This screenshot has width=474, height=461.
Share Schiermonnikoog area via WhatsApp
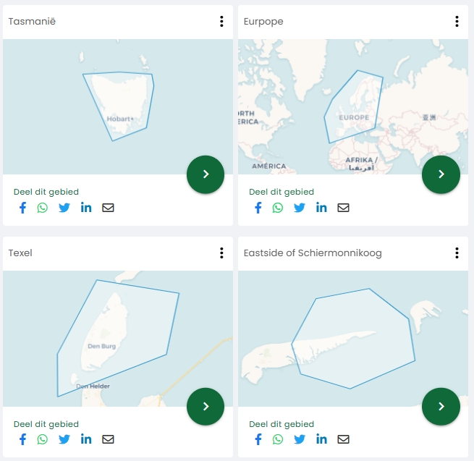(x=278, y=439)
